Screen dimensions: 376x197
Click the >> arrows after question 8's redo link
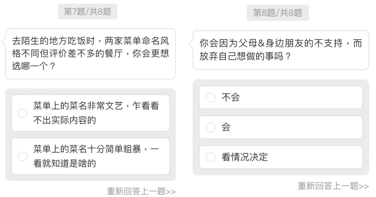point(364,186)
